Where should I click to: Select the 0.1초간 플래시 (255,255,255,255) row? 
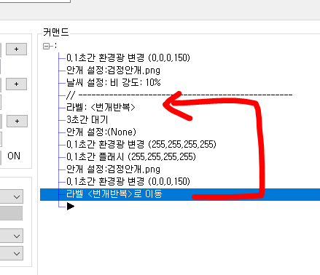(x=131, y=156)
